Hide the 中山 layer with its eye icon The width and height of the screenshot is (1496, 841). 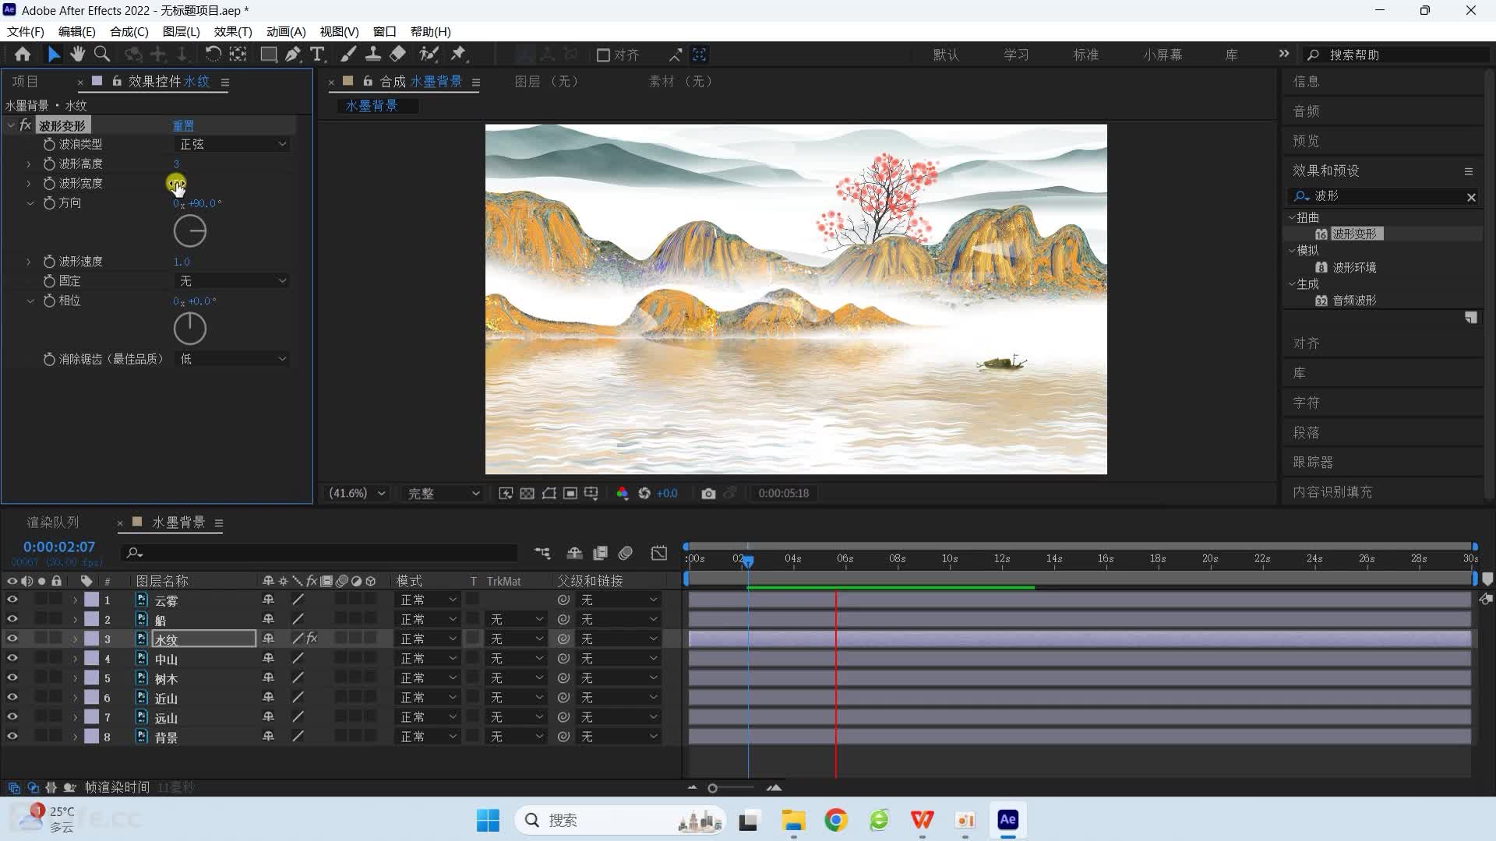click(x=12, y=659)
